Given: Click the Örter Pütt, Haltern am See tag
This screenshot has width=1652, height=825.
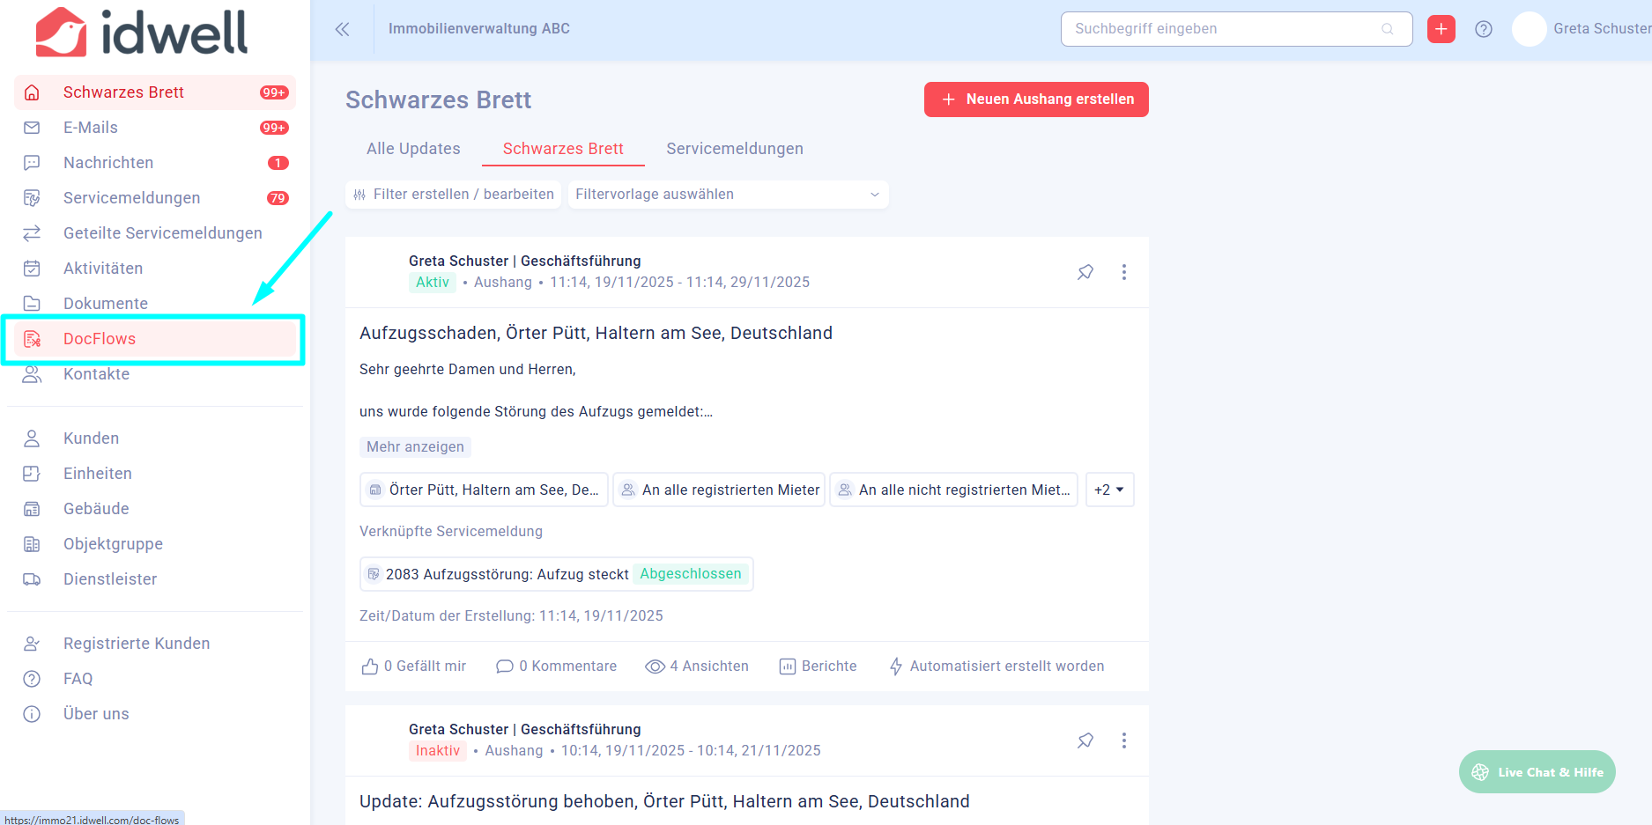Looking at the screenshot, I should tap(484, 490).
